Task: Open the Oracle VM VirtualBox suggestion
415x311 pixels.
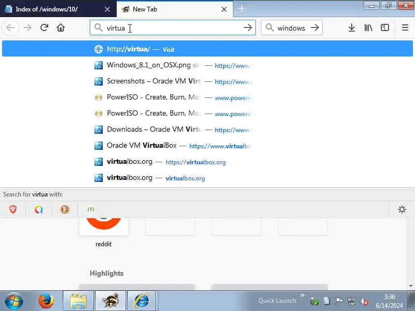Action: click(x=207, y=146)
